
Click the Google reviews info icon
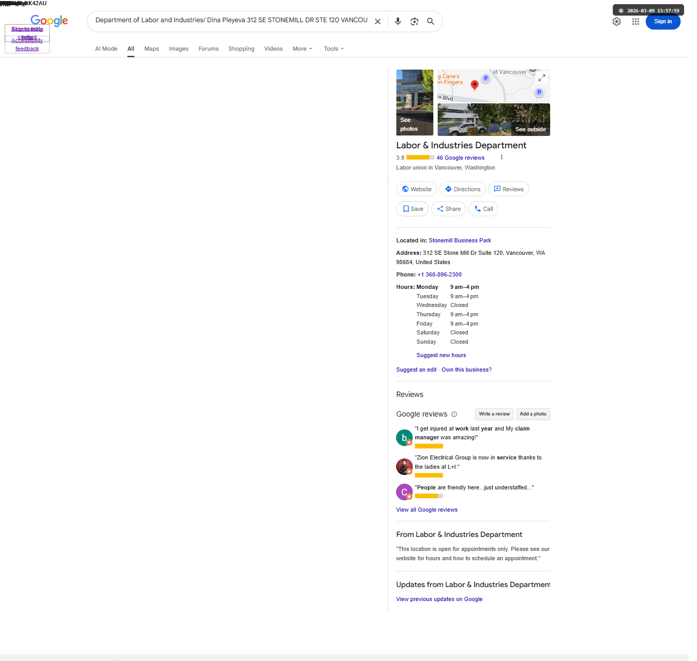coord(454,414)
